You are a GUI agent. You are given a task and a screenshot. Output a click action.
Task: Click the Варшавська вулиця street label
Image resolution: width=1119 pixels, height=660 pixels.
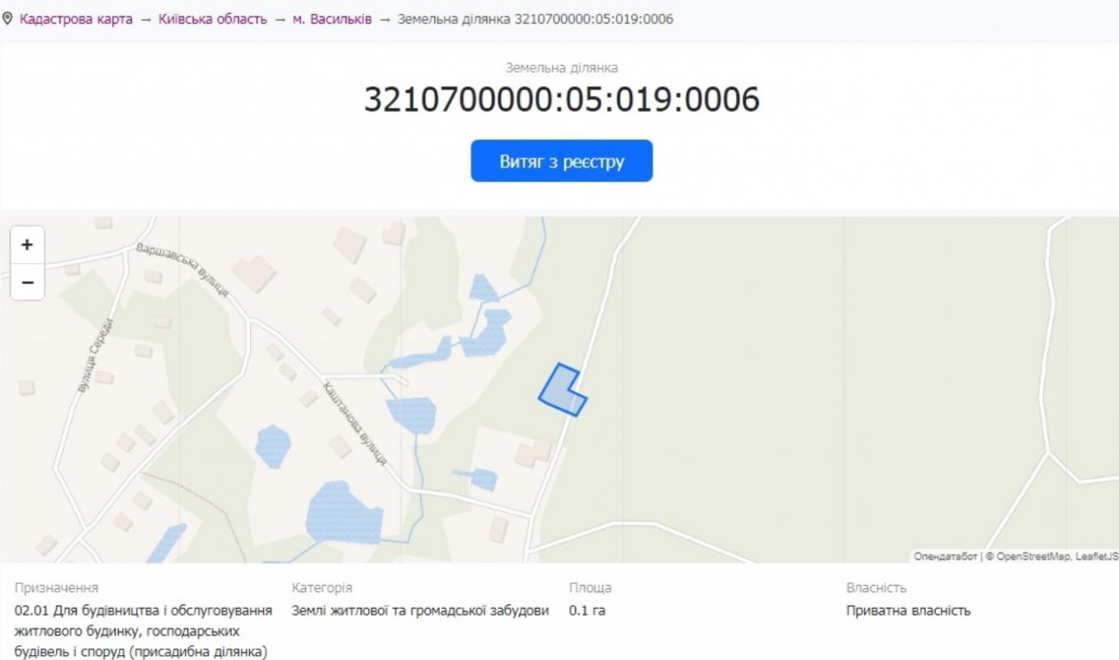tap(182, 270)
